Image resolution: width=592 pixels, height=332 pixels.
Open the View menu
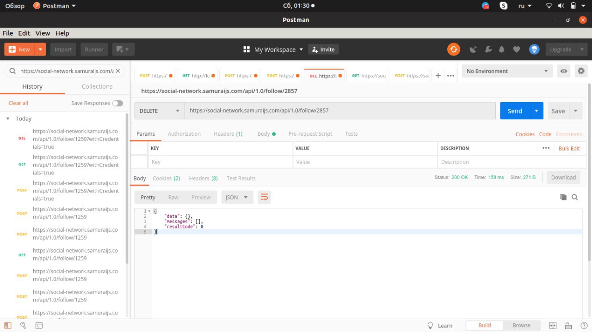(43, 33)
